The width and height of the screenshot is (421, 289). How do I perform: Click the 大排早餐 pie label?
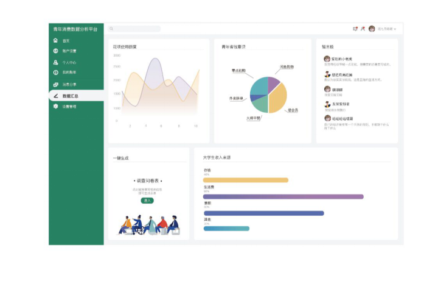pos(253,118)
